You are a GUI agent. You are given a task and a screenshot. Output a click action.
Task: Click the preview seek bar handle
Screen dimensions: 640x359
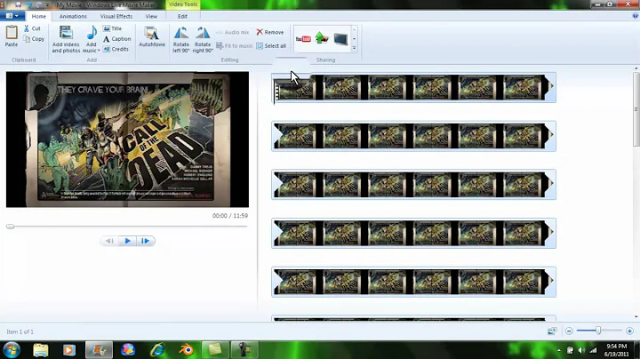pos(10,227)
